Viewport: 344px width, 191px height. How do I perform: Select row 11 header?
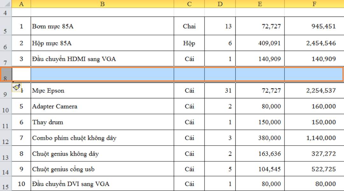coord(6,122)
